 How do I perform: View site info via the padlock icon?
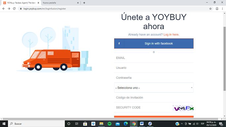tap(21, 9)
